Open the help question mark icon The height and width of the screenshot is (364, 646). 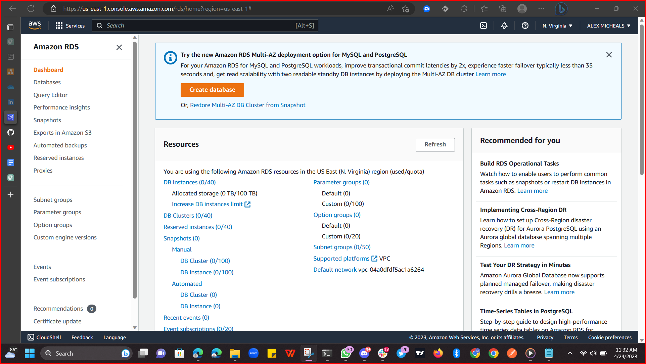click(x=525, y=25)
